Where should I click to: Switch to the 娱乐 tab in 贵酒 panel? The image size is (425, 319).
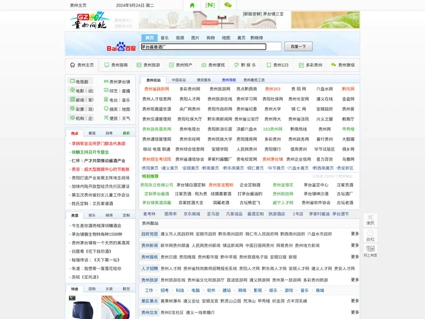tap(92, 216)
